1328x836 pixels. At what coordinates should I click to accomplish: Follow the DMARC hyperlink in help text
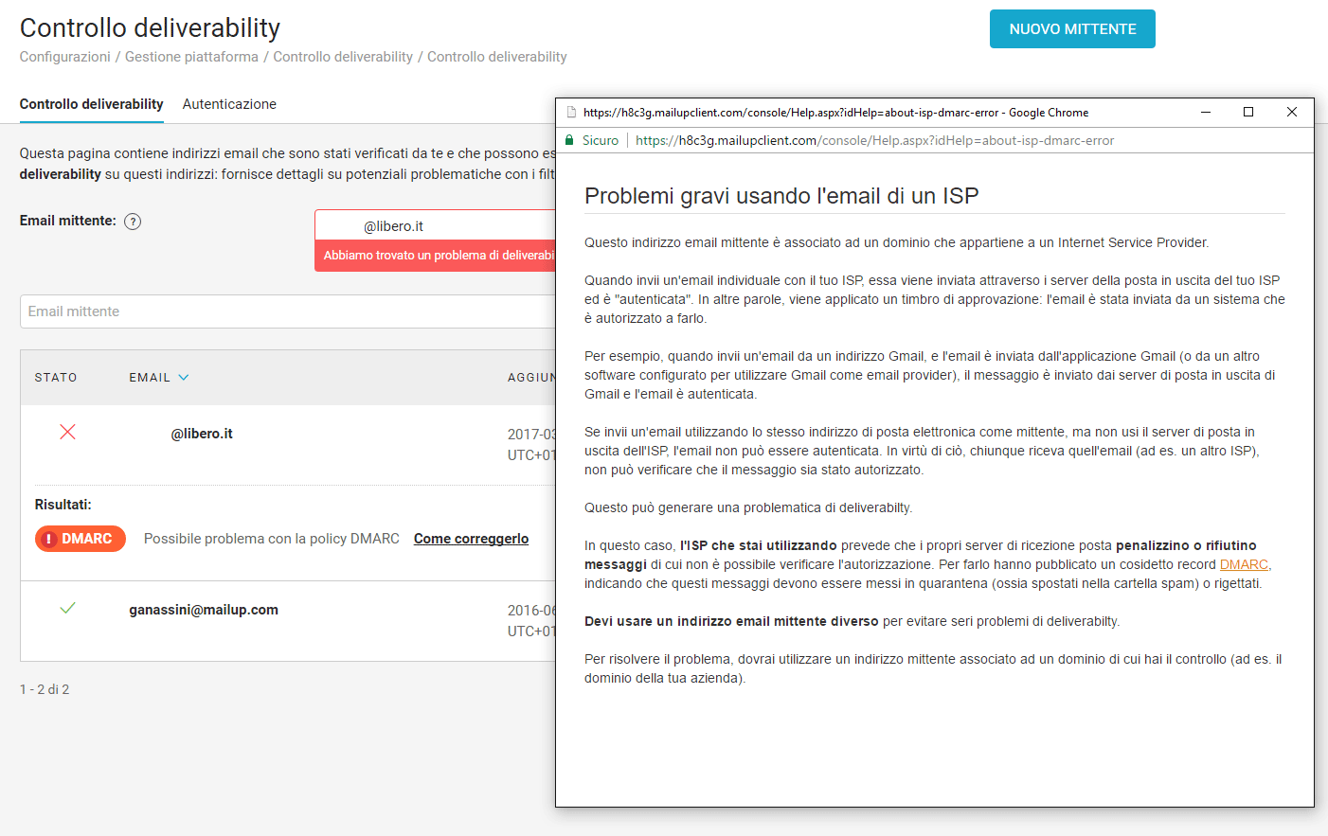coord(1243,564)
